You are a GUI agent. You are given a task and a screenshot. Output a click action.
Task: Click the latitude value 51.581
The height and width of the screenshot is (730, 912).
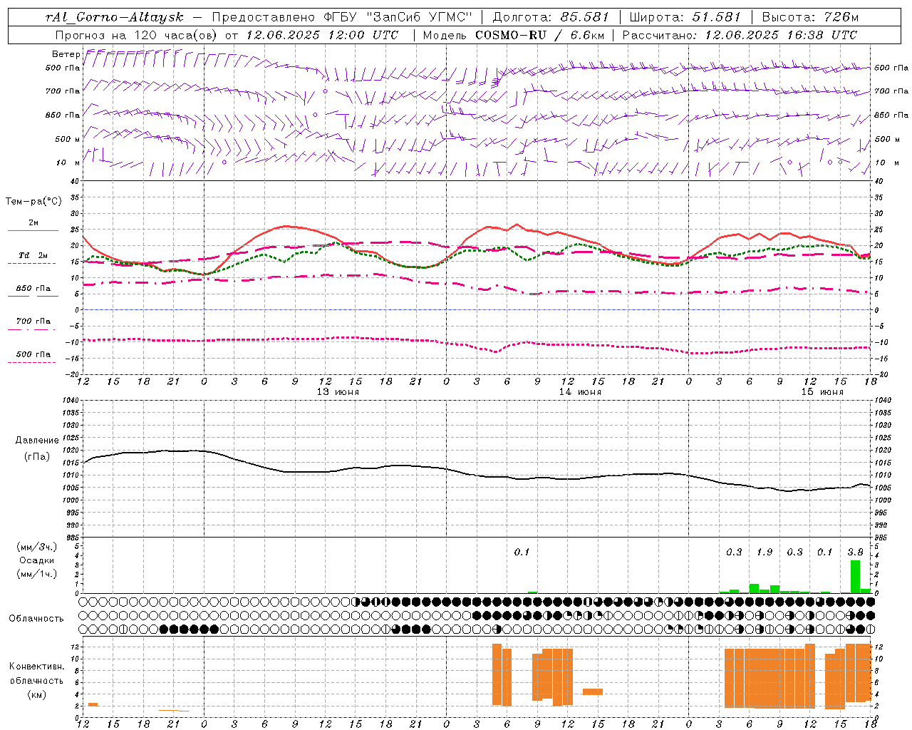coord(716,17)
